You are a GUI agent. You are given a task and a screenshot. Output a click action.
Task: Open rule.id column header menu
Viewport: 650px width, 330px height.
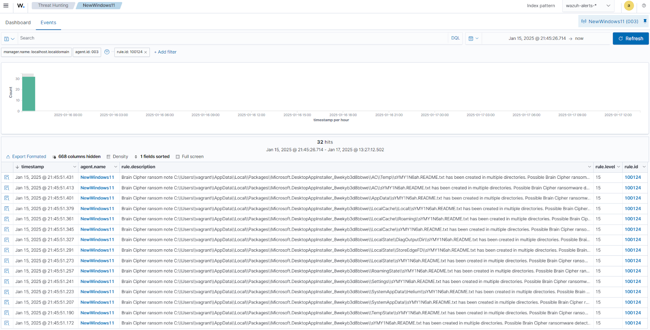(x=644, y=167)
